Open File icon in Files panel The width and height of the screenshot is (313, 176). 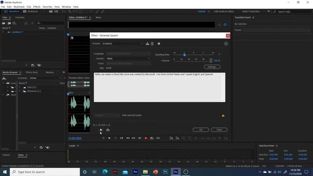pyautogui.click(x=3, y=23)
